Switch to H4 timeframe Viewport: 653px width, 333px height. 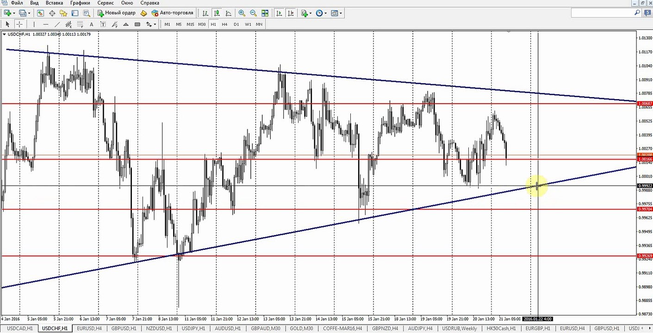(x=224, y=24)
